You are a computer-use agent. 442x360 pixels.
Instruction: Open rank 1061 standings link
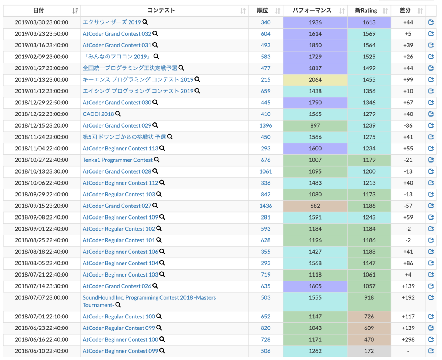click(x=266, y=171)
